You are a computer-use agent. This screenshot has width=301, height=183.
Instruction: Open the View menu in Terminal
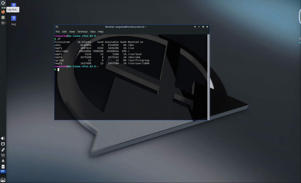point(72,32)
